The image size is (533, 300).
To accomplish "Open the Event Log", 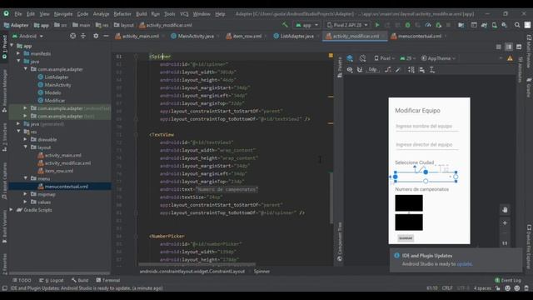I will click(508, 280).
